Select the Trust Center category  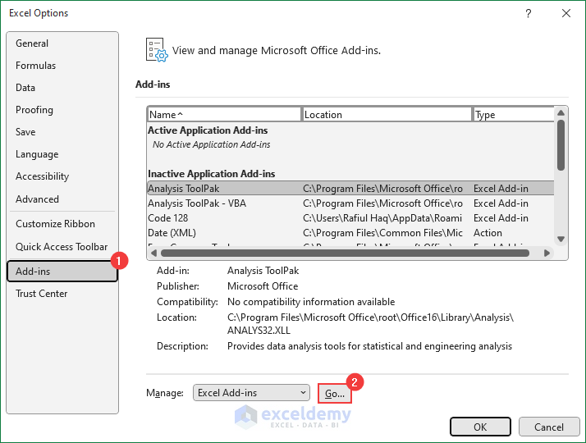click(x=42, y=294)
